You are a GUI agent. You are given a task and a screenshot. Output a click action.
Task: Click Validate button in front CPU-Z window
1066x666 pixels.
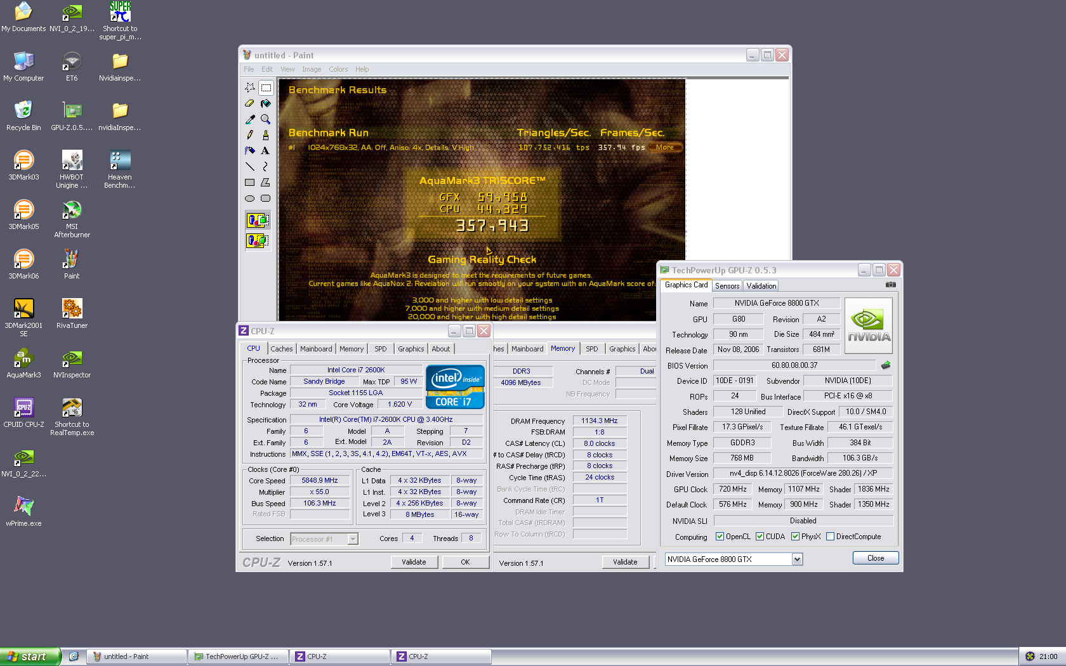pos(414,562)
